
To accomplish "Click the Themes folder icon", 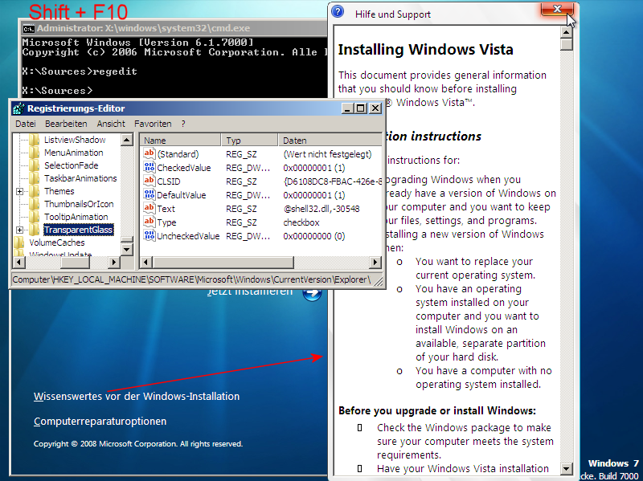I will tap(35, 191).
